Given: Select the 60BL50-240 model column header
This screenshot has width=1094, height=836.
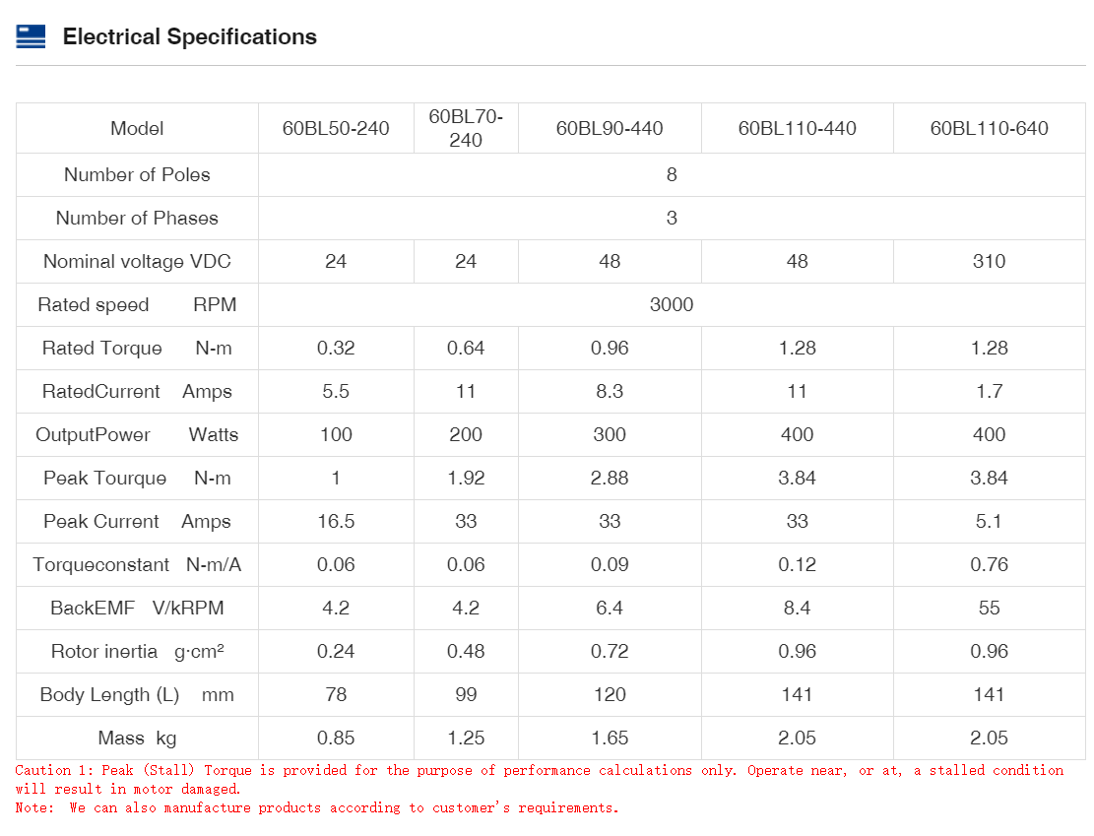Looking at the screenshot, I should (x=336, y=129).
